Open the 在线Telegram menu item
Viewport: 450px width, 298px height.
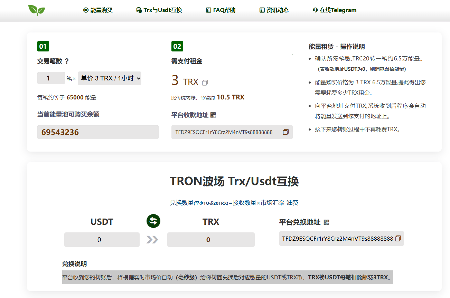click(334, 10)
